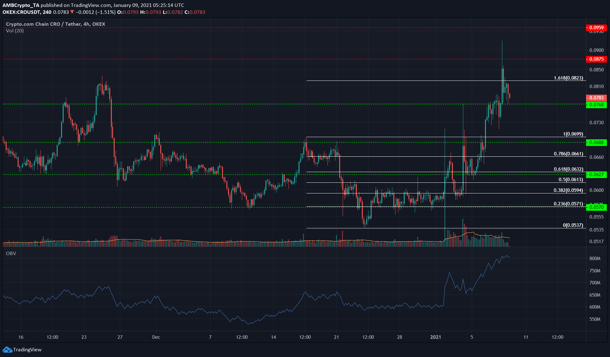This screenshot has width=610, height=357.
Task: Click the green 0.0627 support price tag
Action: (x=596, y=175)
